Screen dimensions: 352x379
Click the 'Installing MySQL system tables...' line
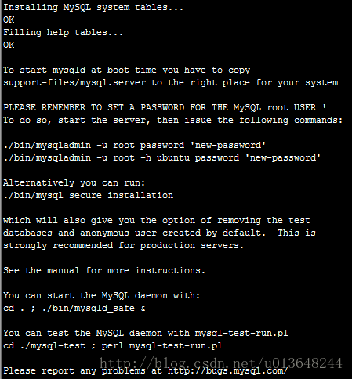tap(93, 8)
